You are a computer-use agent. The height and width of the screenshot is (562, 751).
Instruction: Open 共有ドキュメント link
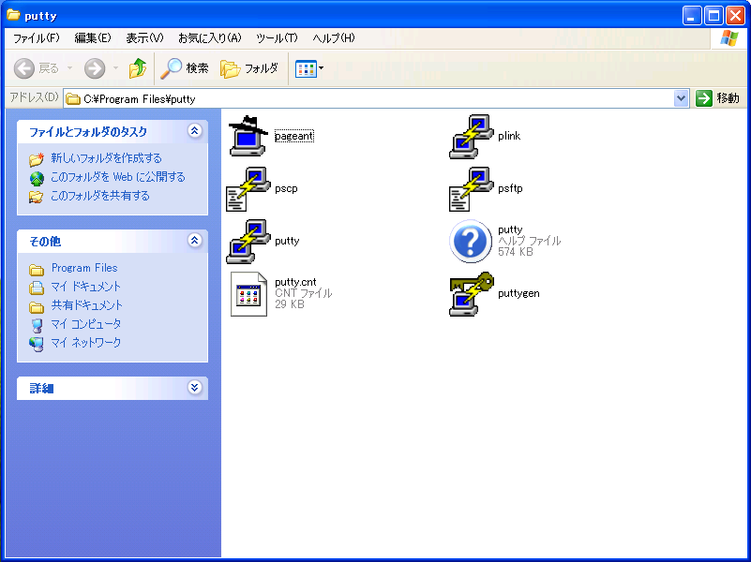(x=86, y=305)
